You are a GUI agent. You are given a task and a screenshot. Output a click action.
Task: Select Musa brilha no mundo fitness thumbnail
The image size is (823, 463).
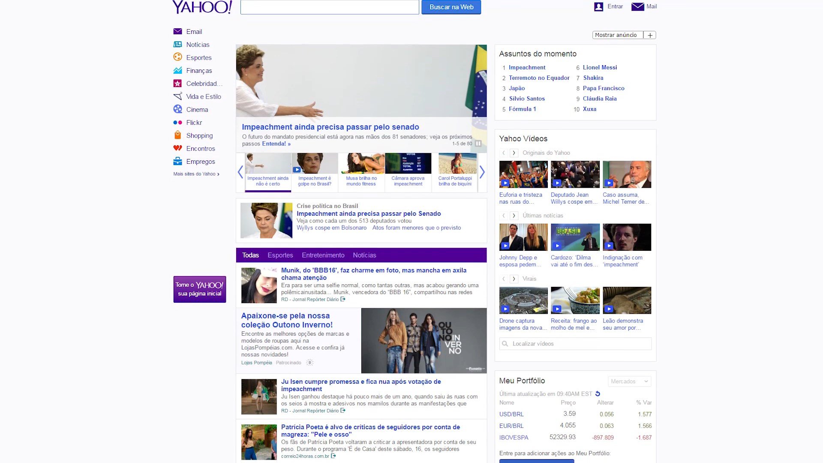[x=361, y=172]
